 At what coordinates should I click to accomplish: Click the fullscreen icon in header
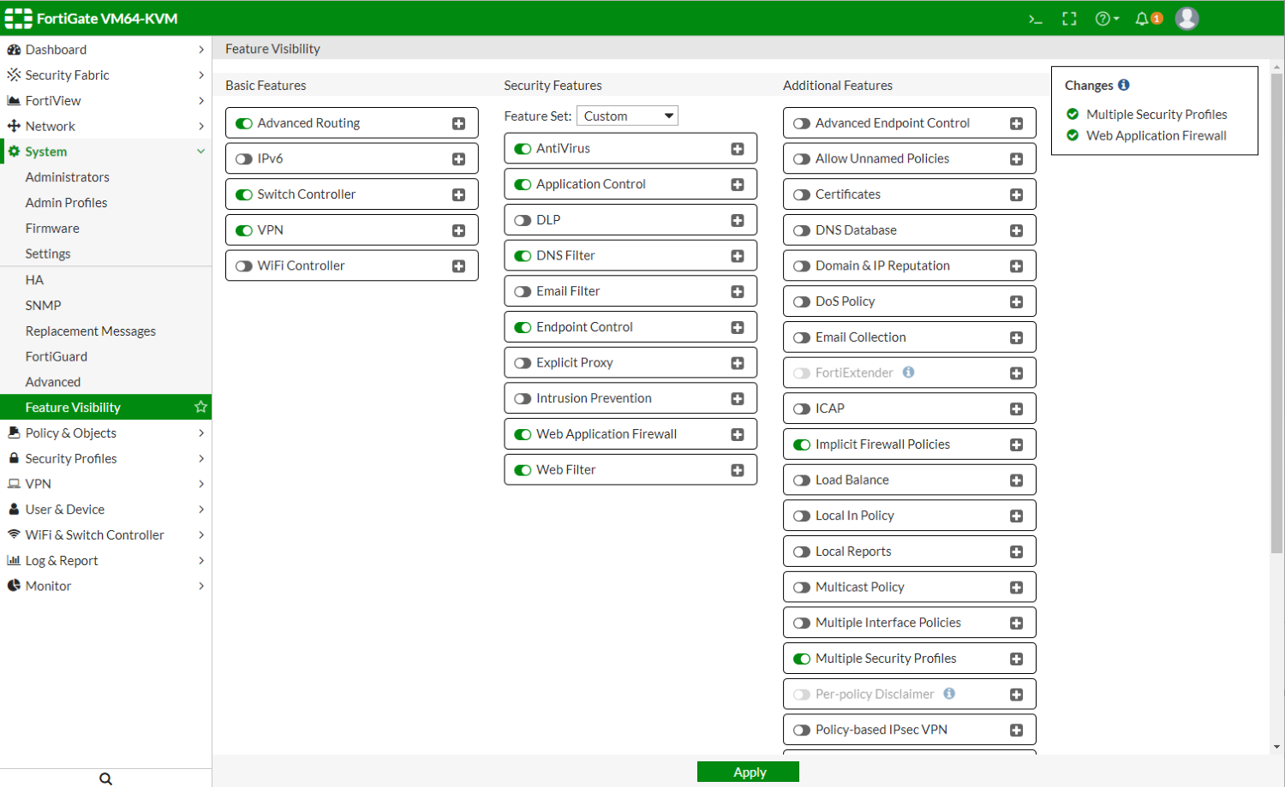(x=1069, y=19)
